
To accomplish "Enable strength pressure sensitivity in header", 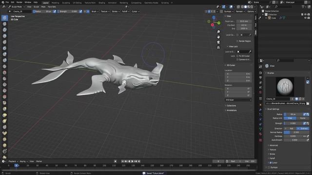I will (x=80, y=12).
